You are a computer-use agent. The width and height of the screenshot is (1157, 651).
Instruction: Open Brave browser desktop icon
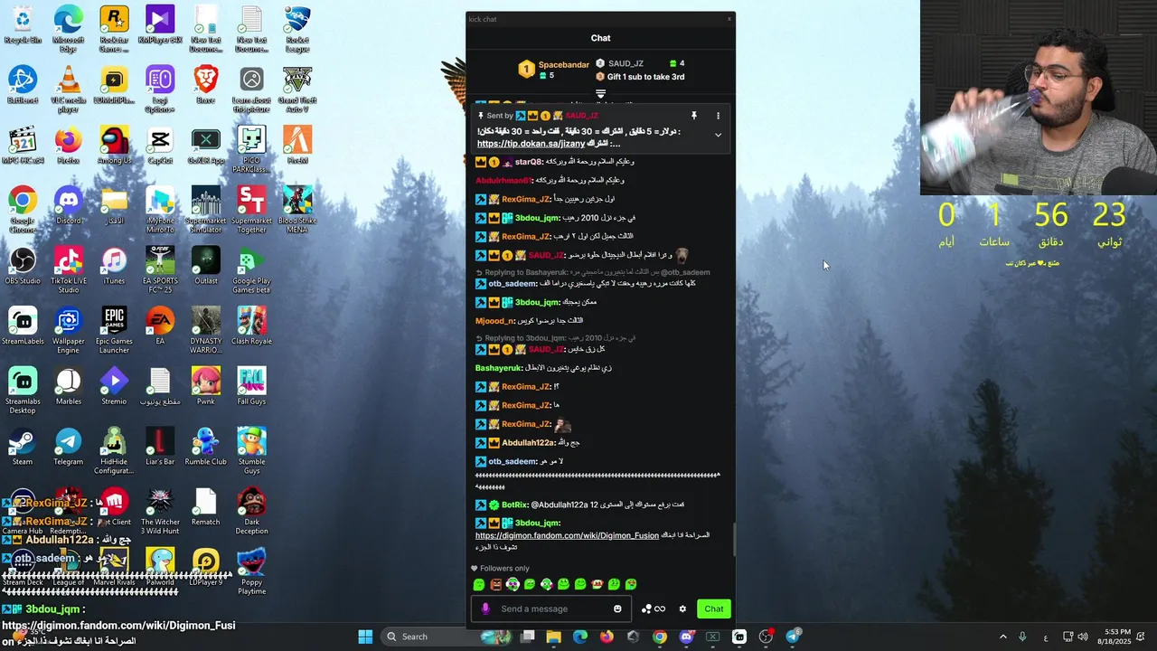click(206, 84)
